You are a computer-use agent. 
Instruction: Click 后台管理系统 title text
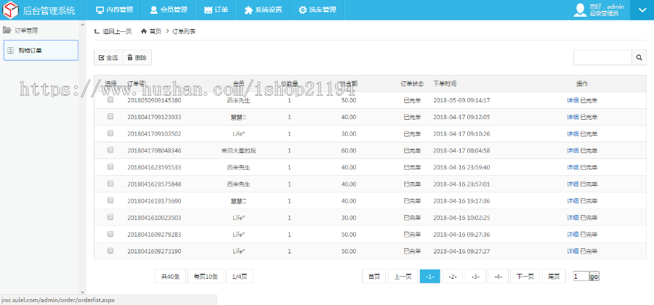(x=49, y=10)
